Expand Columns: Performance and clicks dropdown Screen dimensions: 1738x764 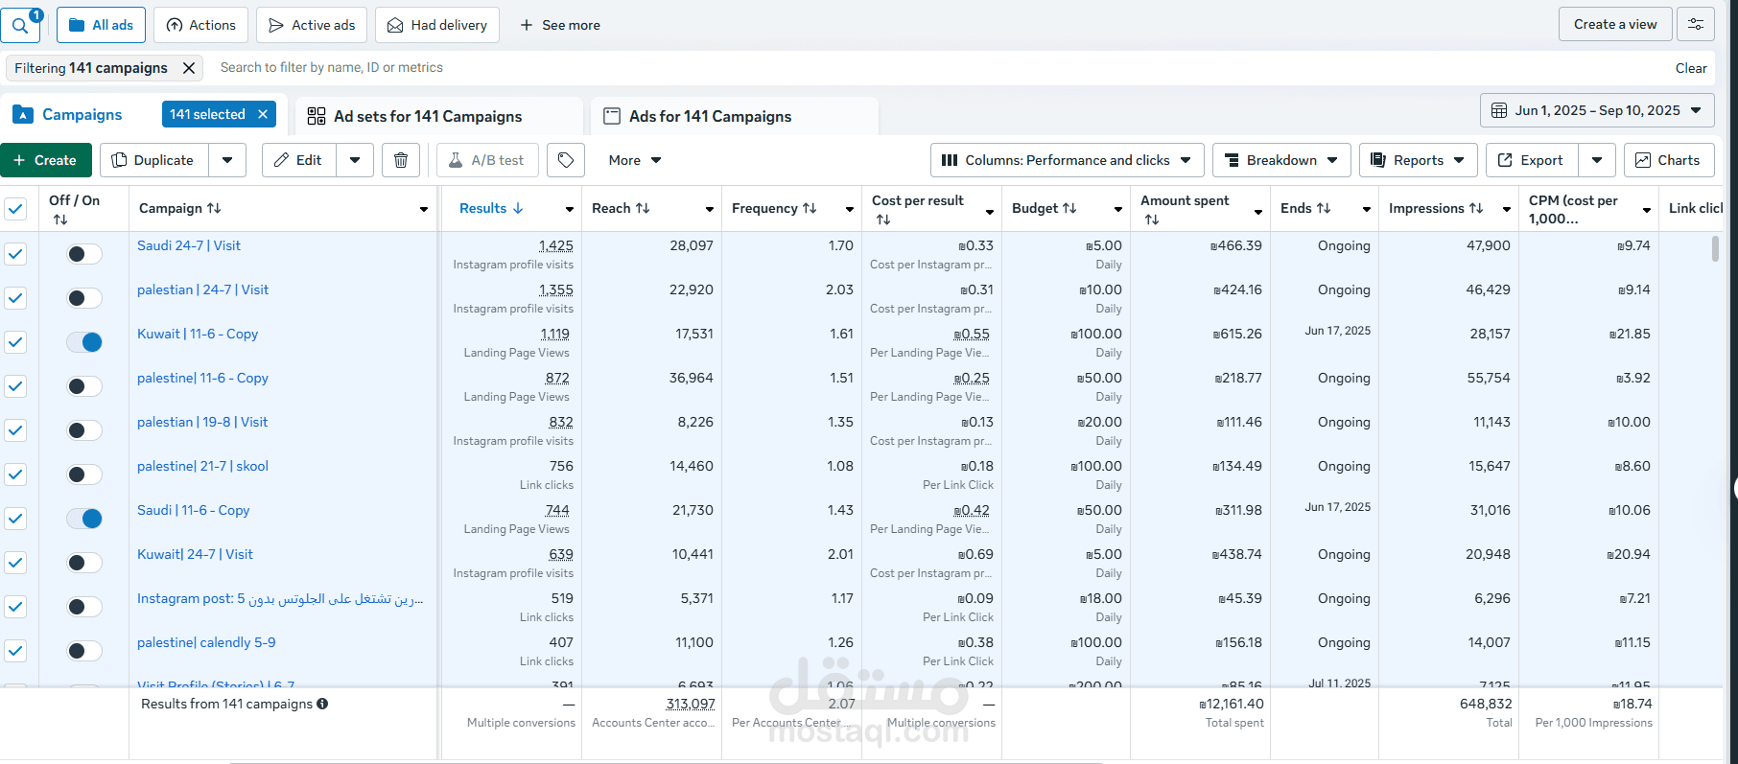coord(1067,160)
